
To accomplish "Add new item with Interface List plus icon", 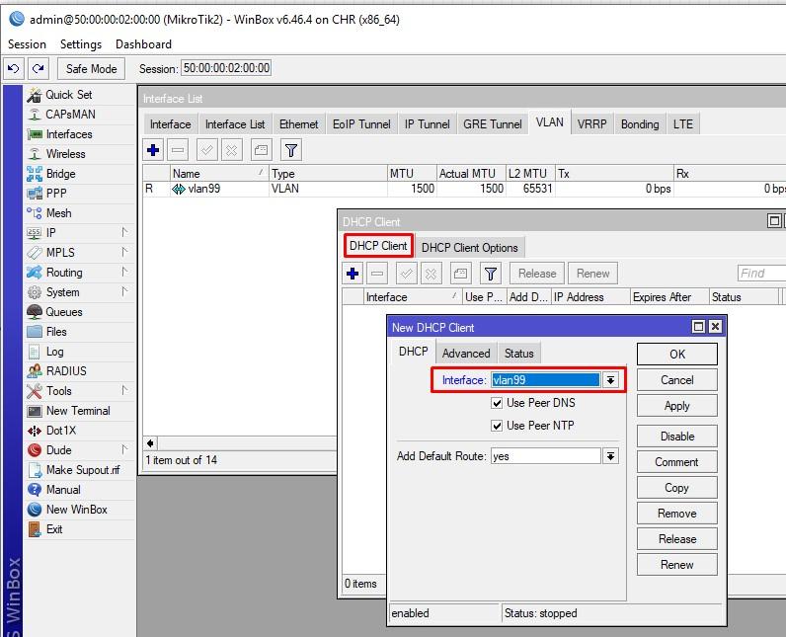I will (x=153, y=150).
